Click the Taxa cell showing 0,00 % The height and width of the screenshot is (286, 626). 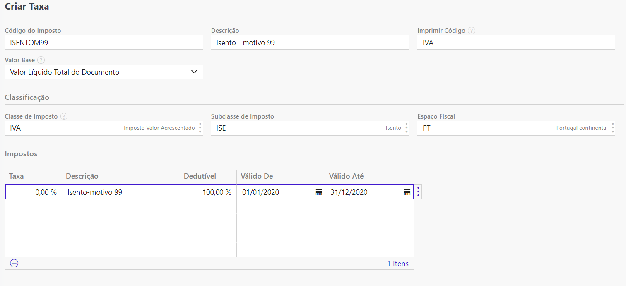tap(34, 192)
